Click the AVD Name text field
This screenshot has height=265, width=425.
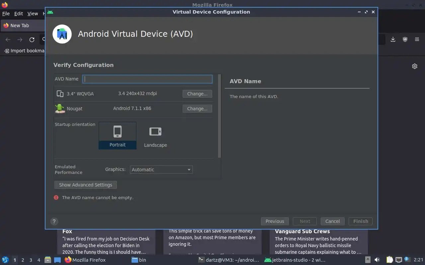click(147, 79)
